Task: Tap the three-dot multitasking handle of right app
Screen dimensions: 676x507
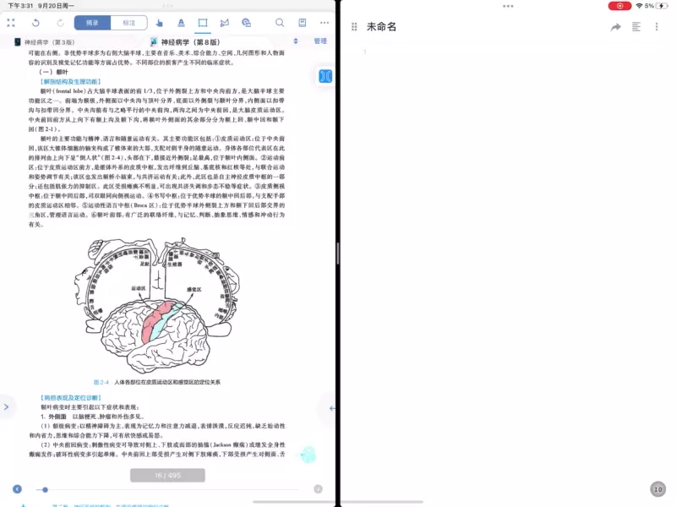Action: point(508,6)
